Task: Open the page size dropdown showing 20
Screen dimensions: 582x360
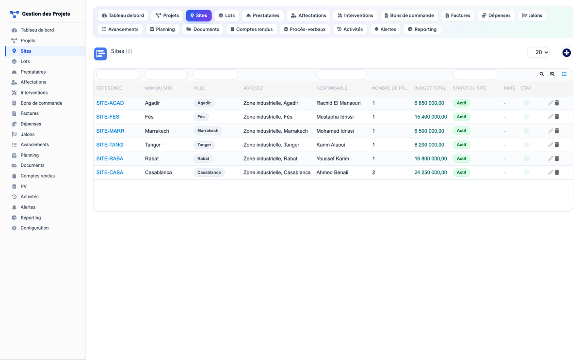Action: (x=538, y=52)
